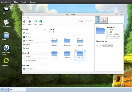Select Documents in Places sidebar
The height and width of the screenshot is (92, 132).
pos(35,41)
